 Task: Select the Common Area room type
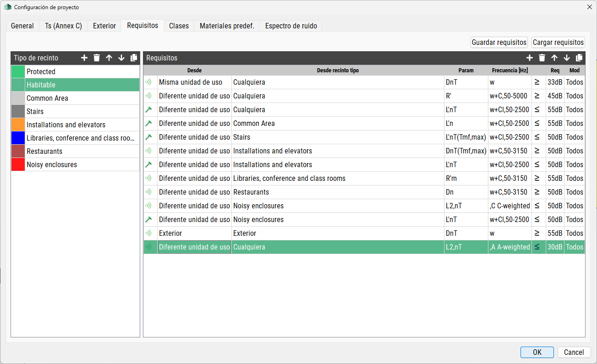(x=82, y=98)
